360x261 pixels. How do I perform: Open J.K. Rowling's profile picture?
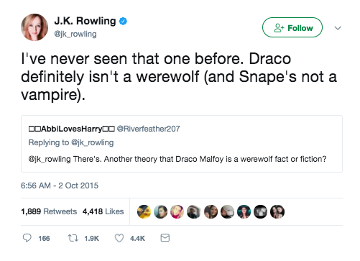click(x=34, y=27)
